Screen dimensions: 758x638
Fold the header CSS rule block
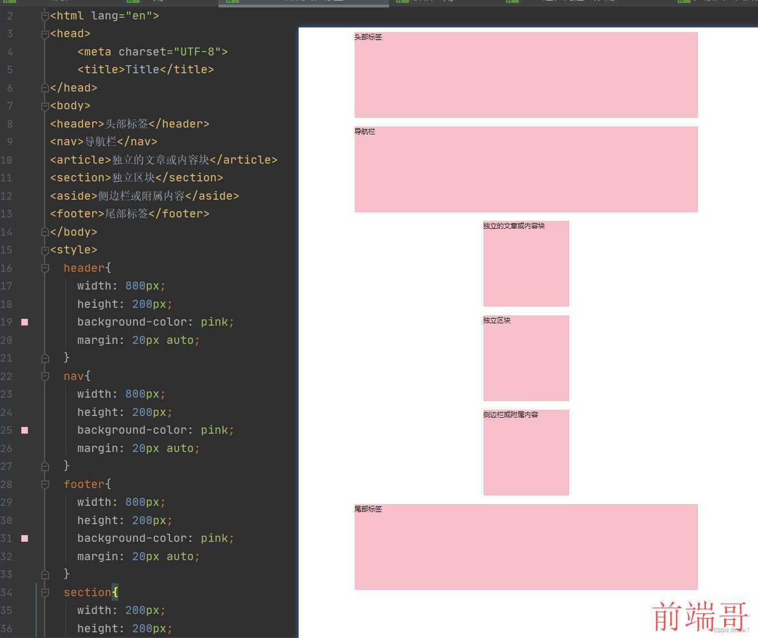pos(45,268)
